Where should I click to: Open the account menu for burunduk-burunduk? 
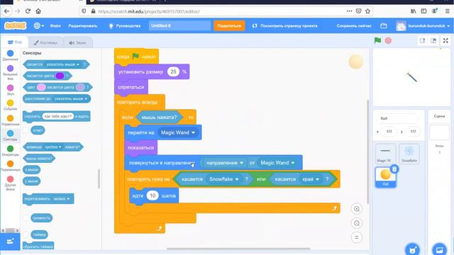(423, 25)
